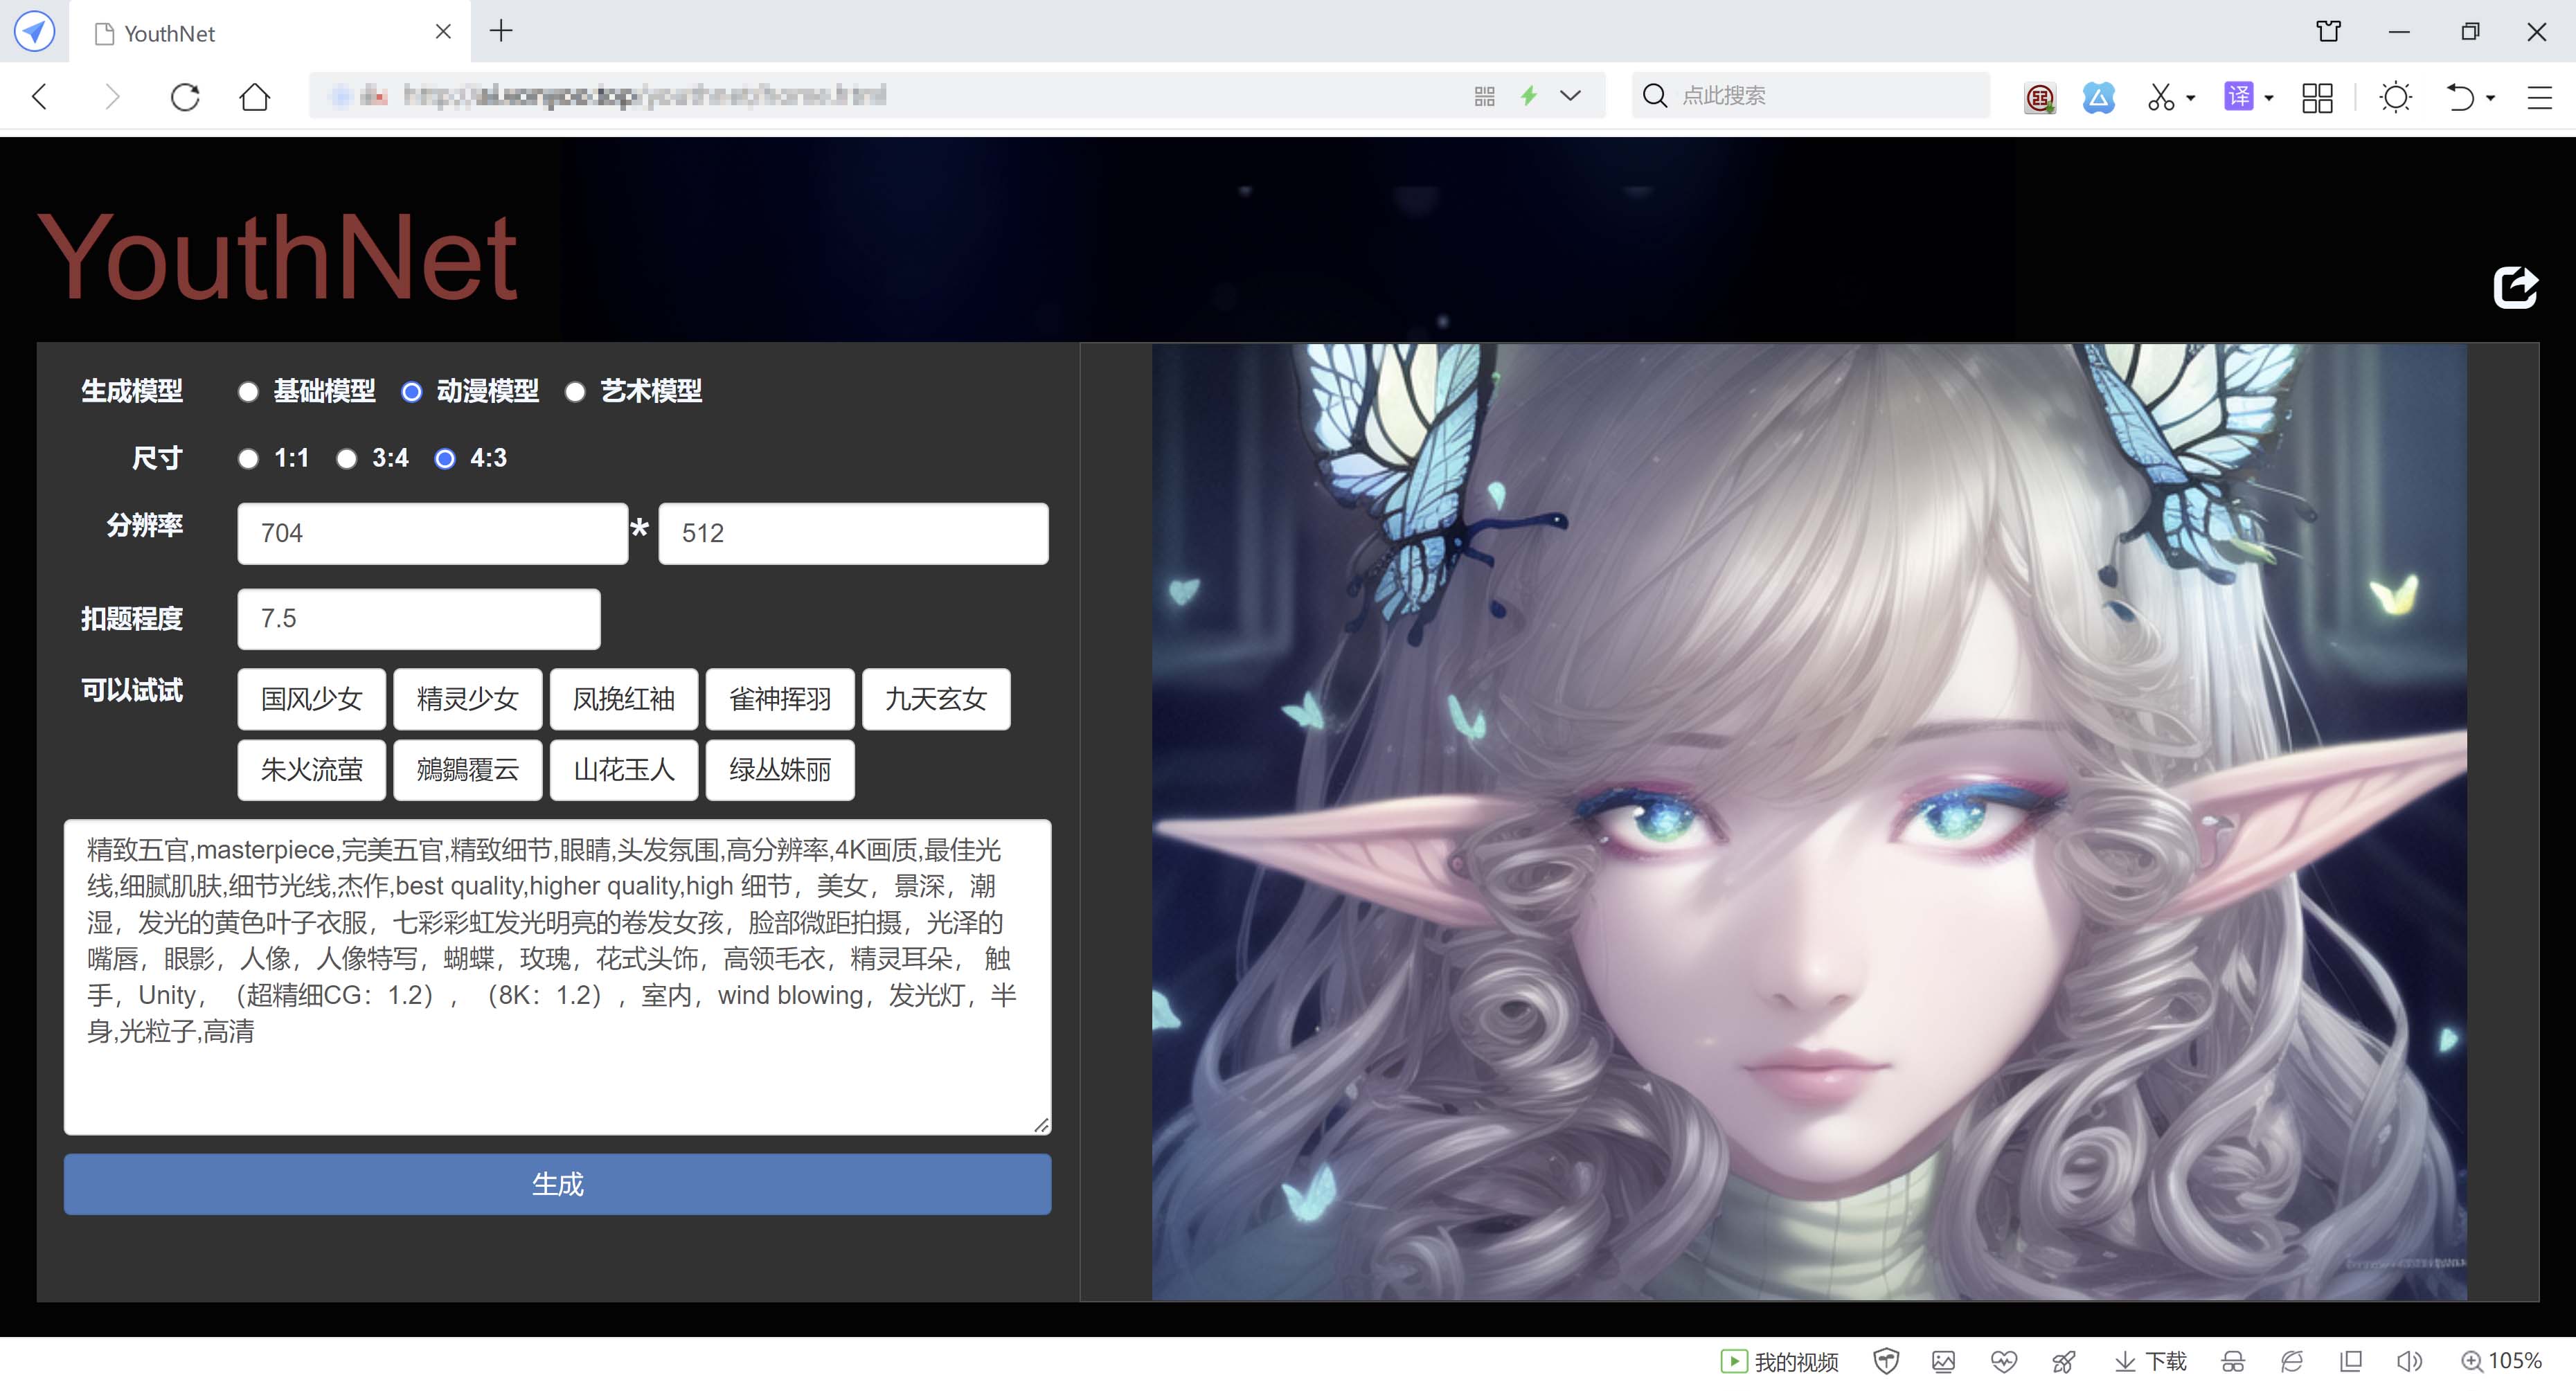Choose the 3:4 size ratio
The width and height of the screenshot is (2576, 1391).
pos(346,459)
